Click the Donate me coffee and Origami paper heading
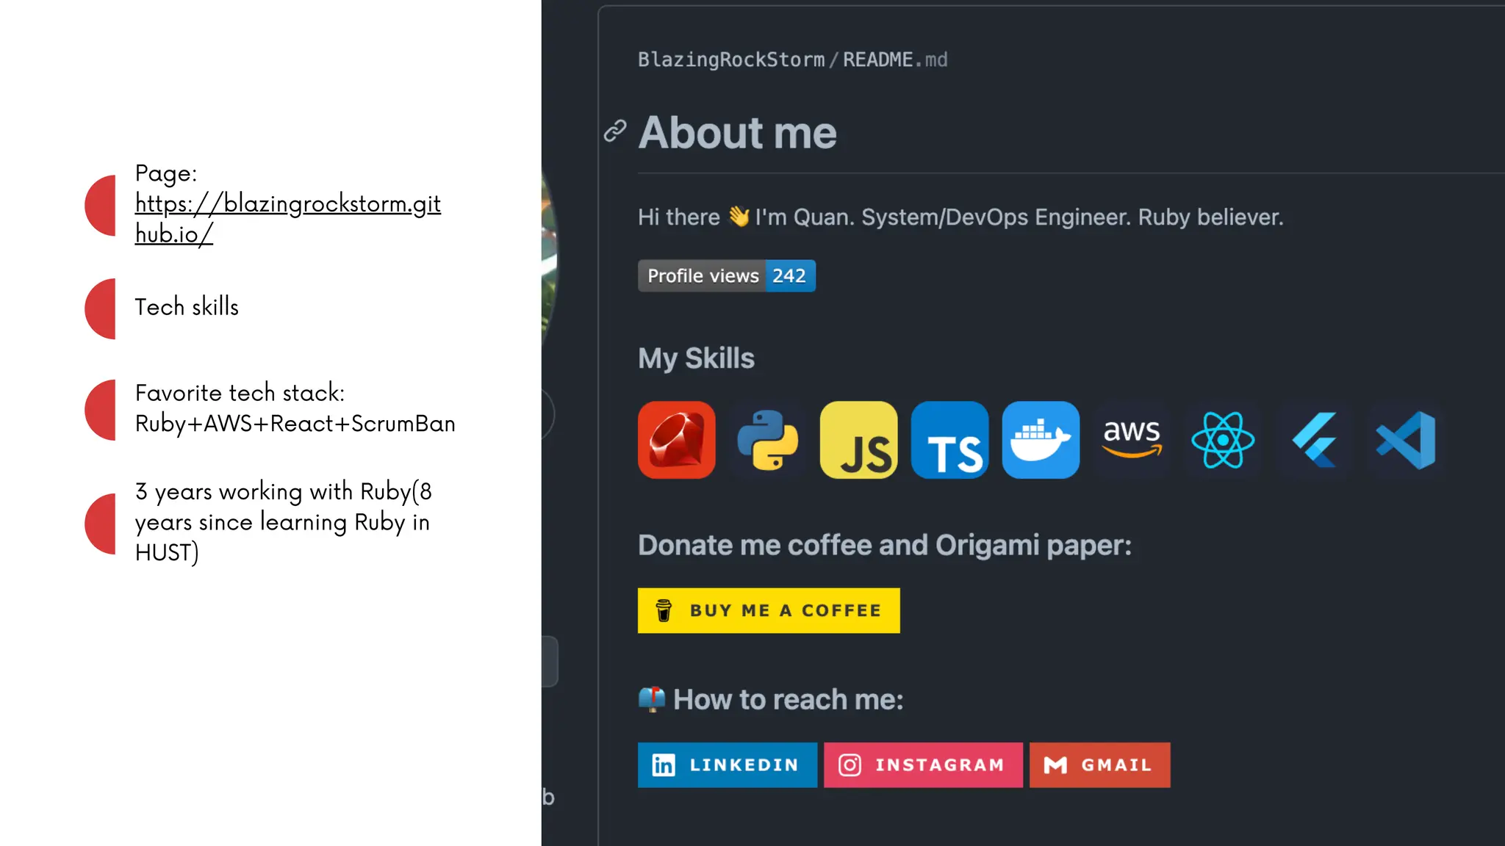 pyautogui.click(x=885, y=545)
